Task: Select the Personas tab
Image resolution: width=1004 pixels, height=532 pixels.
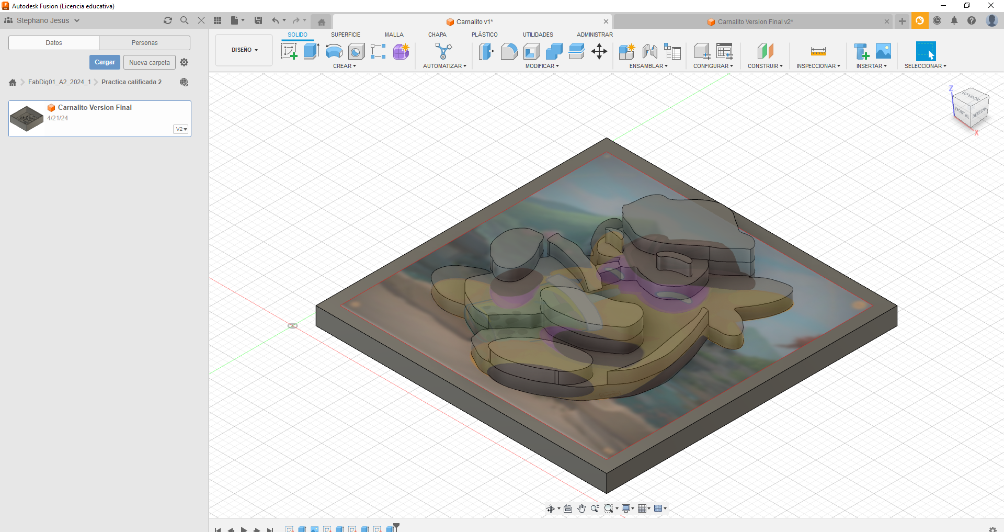Action: 144,43
